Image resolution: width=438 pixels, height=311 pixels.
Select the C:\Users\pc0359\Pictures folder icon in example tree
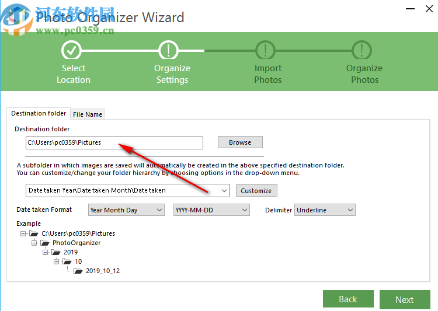point(34,233)
